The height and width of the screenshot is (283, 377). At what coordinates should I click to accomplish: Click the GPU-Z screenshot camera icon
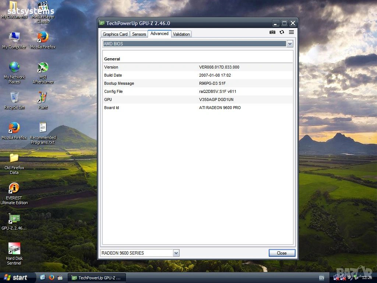[x=272, y=32]
